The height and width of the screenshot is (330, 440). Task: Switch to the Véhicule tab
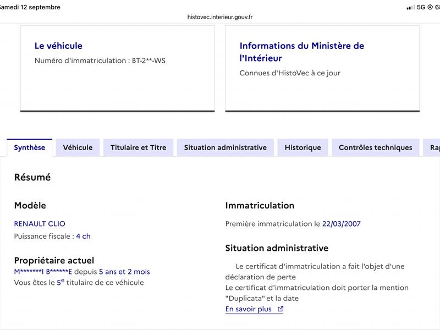tap(78, 147)
